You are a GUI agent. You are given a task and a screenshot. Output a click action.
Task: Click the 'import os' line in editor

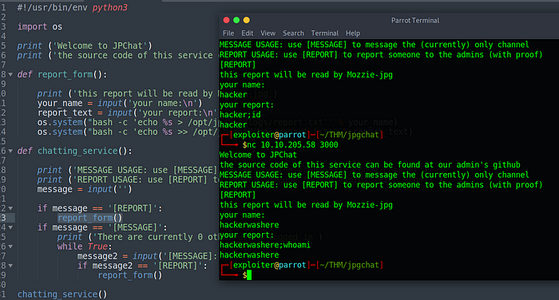[x=40, y=26]
